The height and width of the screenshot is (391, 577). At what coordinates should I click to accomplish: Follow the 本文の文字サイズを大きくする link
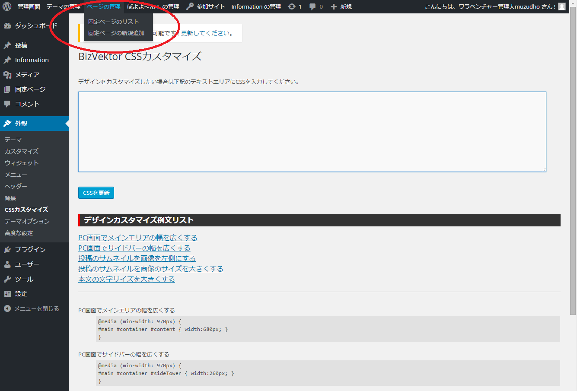[x=127, y=279]
